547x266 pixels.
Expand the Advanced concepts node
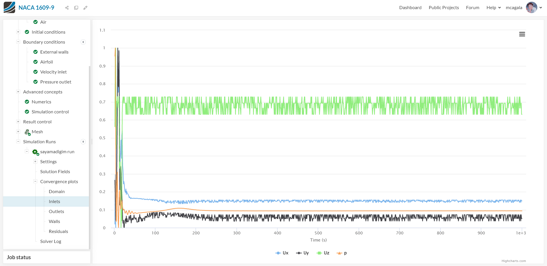tap(18, 92)
